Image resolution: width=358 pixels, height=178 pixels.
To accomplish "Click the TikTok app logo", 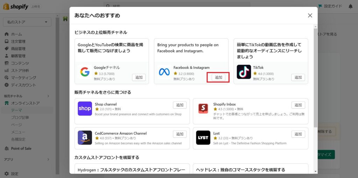I will coord(244,72).
